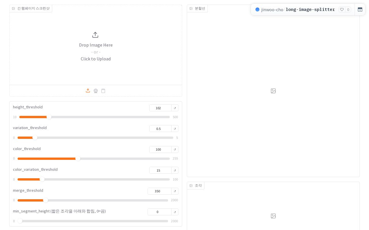
Task: Select the clipboard paste source icon
Action: 103,91
